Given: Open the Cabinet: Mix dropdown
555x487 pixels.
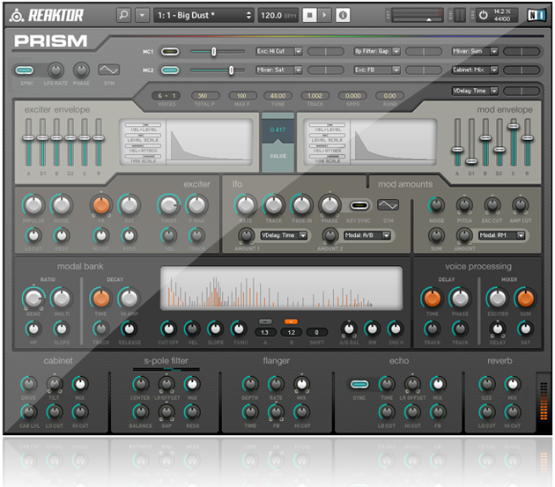Looking at the screenshot, I should coord(475,70).
